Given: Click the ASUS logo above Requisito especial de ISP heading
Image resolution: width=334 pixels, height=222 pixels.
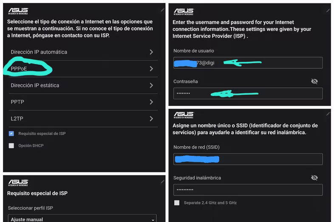Looking at the screenshot, I should point(18,183).
